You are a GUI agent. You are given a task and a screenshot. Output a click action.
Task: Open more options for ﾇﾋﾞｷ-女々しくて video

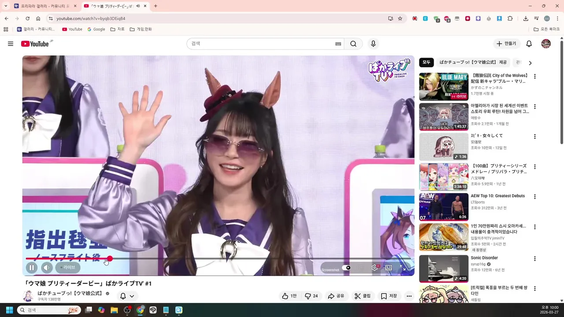(535, 136)
